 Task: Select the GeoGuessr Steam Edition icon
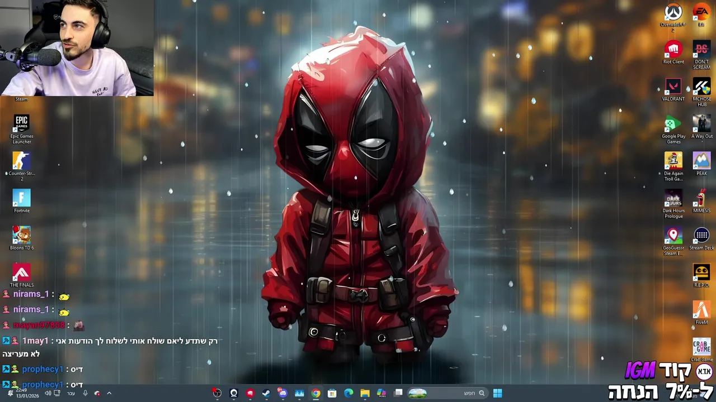pos(673,241)
